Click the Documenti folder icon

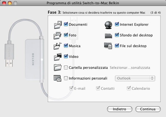pos(58,25)
